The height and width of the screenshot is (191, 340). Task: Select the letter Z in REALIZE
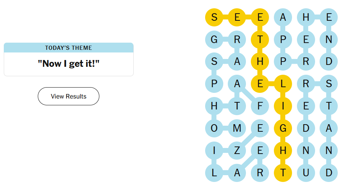237,151
